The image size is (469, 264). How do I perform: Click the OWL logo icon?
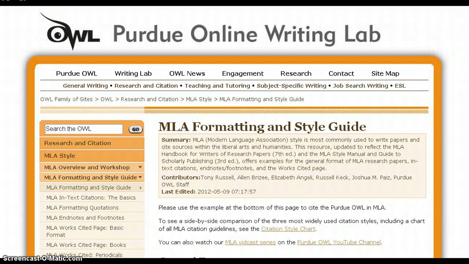[70, 32]
